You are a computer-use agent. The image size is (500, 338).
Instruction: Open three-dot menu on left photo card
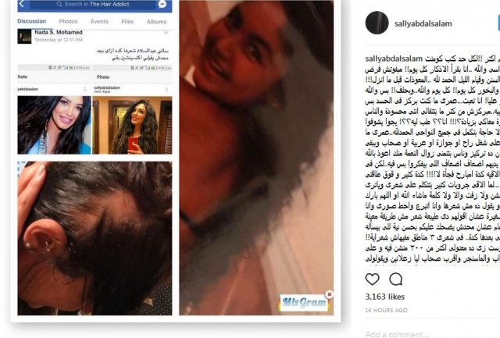pyautogui.click(x=85, y=90)
